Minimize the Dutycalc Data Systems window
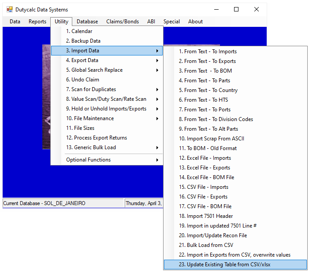Viewport: 309px width, 272px height. 216,9
